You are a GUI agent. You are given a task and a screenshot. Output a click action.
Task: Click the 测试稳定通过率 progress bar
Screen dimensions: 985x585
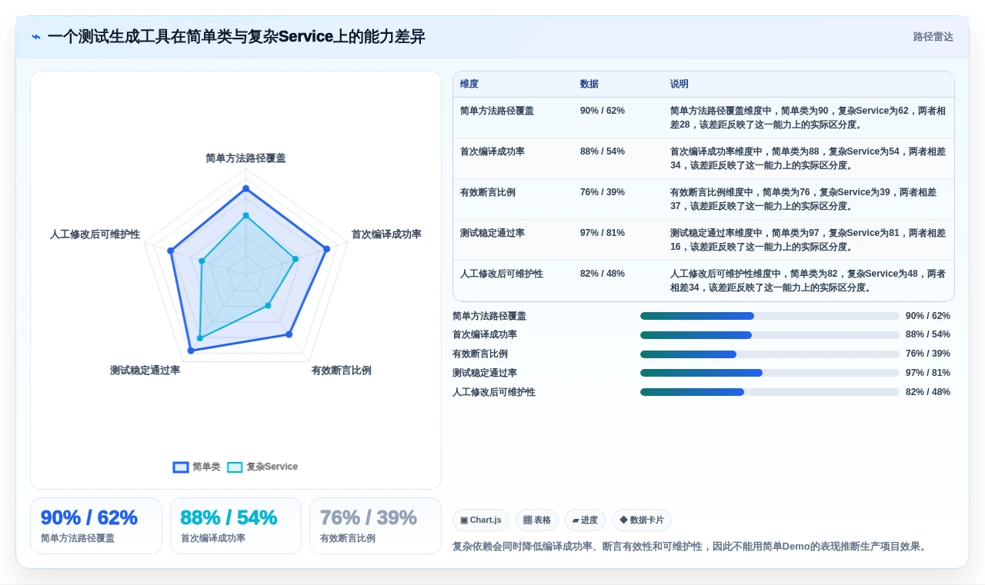[770, 373]
